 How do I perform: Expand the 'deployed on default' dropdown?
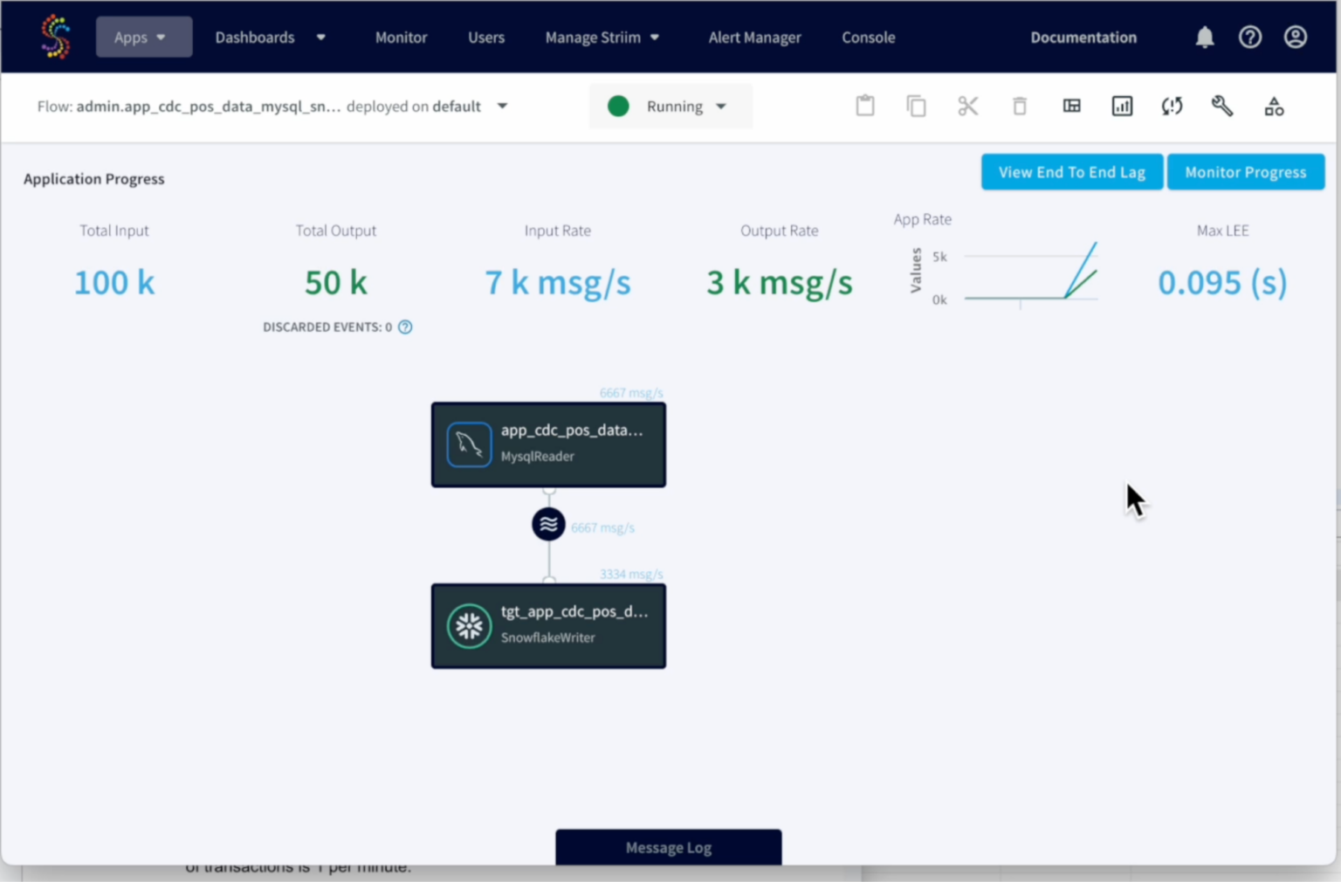503,106
